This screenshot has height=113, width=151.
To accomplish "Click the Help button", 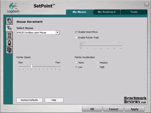I will [x=54, y=100].
